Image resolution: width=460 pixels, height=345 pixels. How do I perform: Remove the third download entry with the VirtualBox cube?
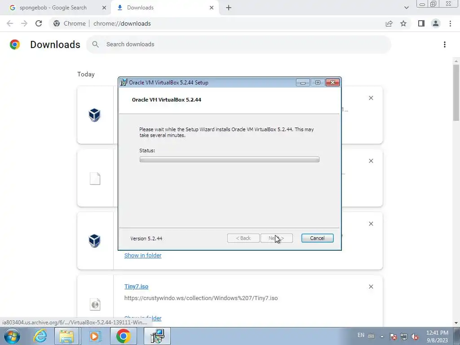[371, 224]
